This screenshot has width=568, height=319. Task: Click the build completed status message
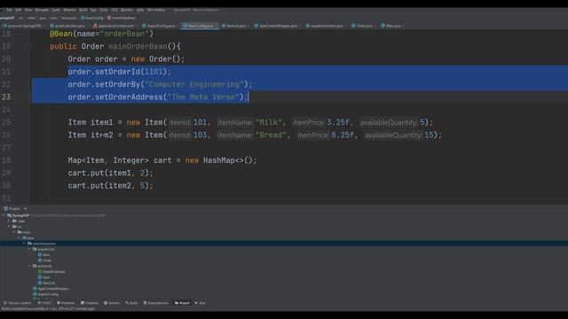[x=49, y=308]
